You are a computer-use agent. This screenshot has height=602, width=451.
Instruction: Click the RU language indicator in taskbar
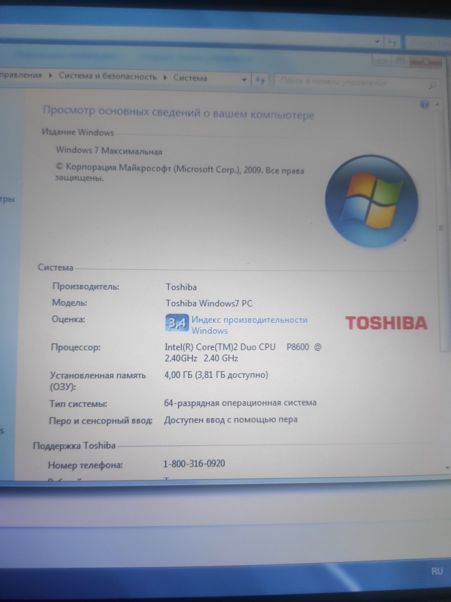coord(437,571)
